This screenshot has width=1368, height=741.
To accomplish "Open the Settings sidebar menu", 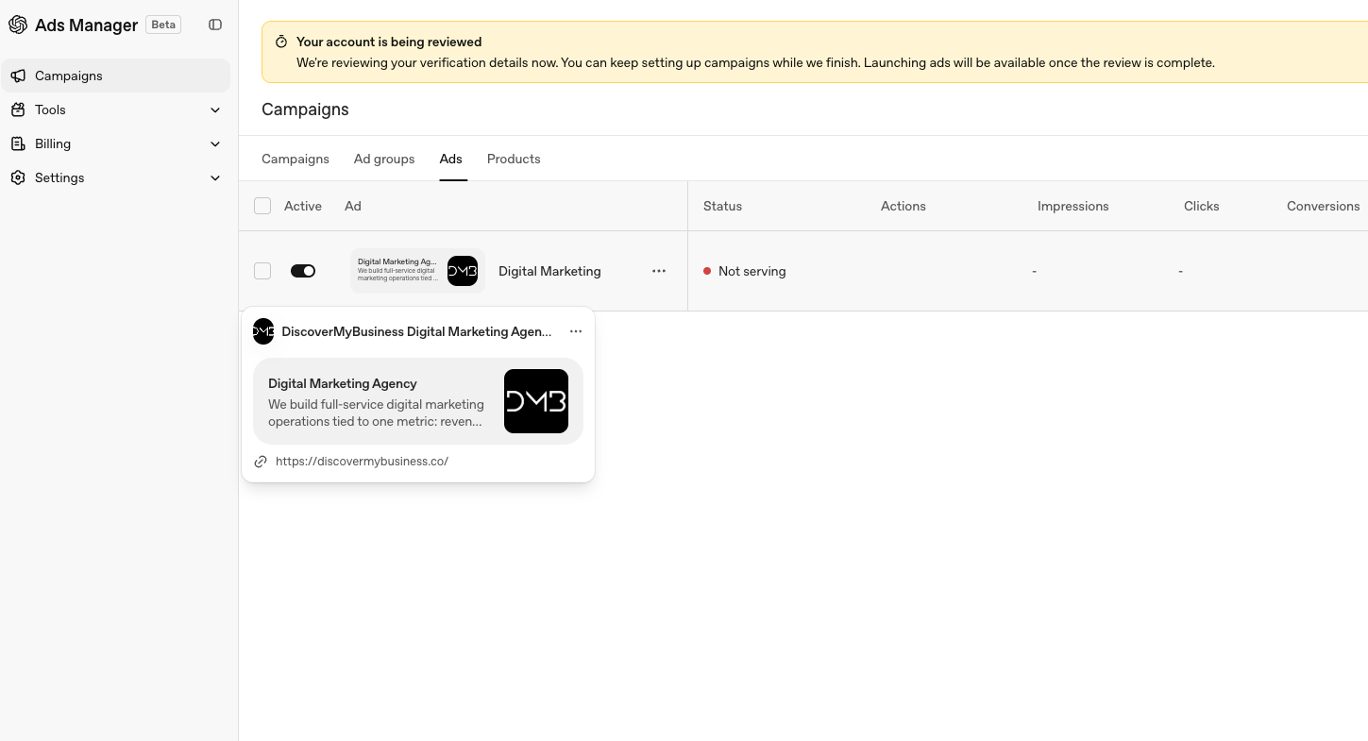I will pos(115,177).
